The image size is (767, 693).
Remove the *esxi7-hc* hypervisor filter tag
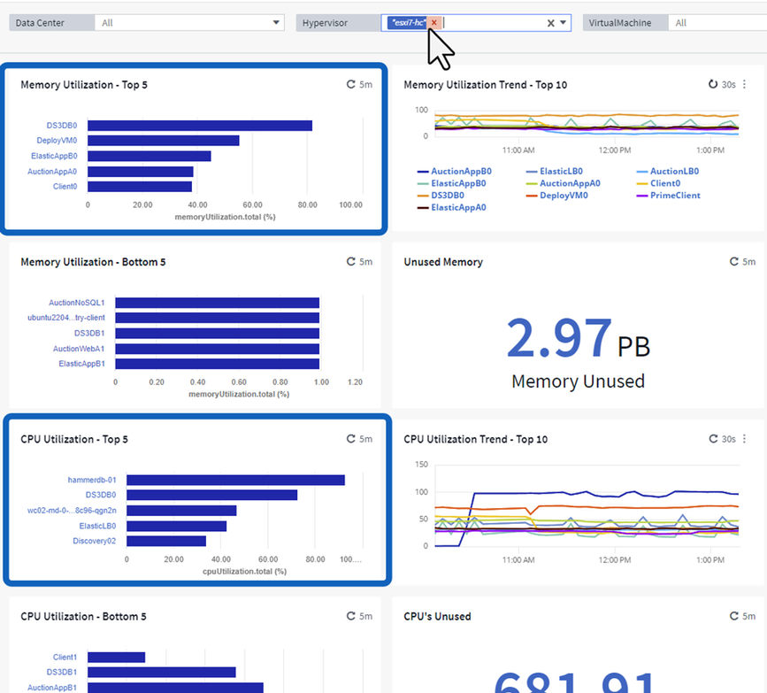[x=433, y=22]
